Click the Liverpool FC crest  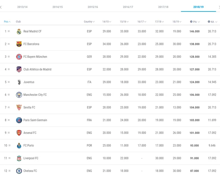(x=19, y=158)
